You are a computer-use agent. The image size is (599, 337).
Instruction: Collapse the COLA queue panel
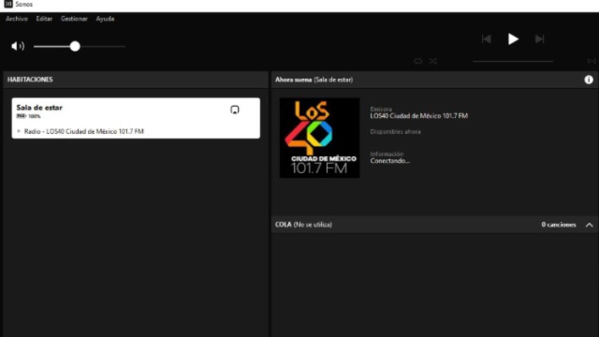click(x=589, y=225)
